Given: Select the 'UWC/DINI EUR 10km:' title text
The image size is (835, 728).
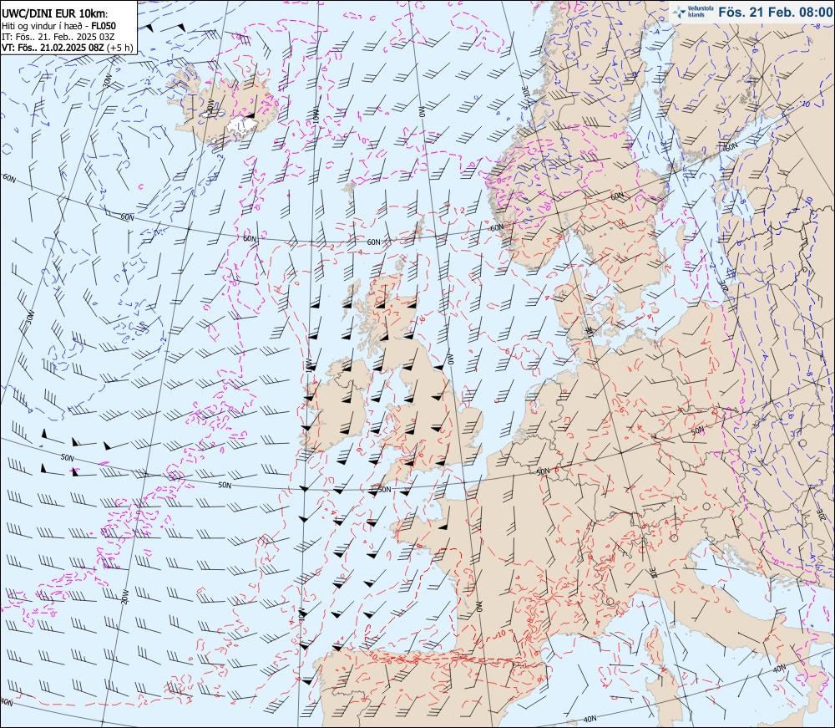Looking at the screenshot, I should (x=55, y=14).
